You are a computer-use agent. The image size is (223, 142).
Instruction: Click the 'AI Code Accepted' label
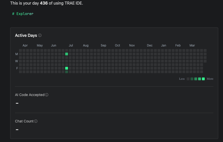pos(30,95)
